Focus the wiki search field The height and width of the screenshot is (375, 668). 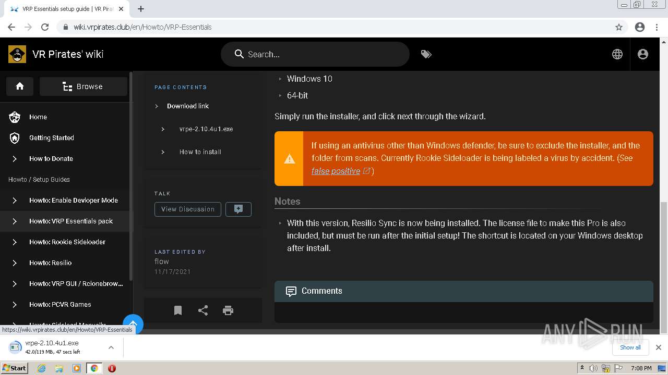315,54
